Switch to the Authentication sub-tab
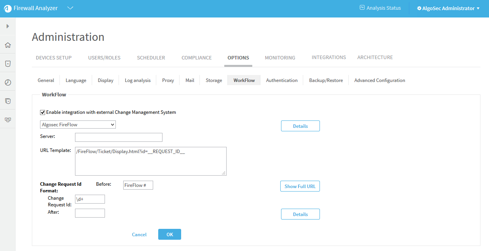 tap(282, 80)
